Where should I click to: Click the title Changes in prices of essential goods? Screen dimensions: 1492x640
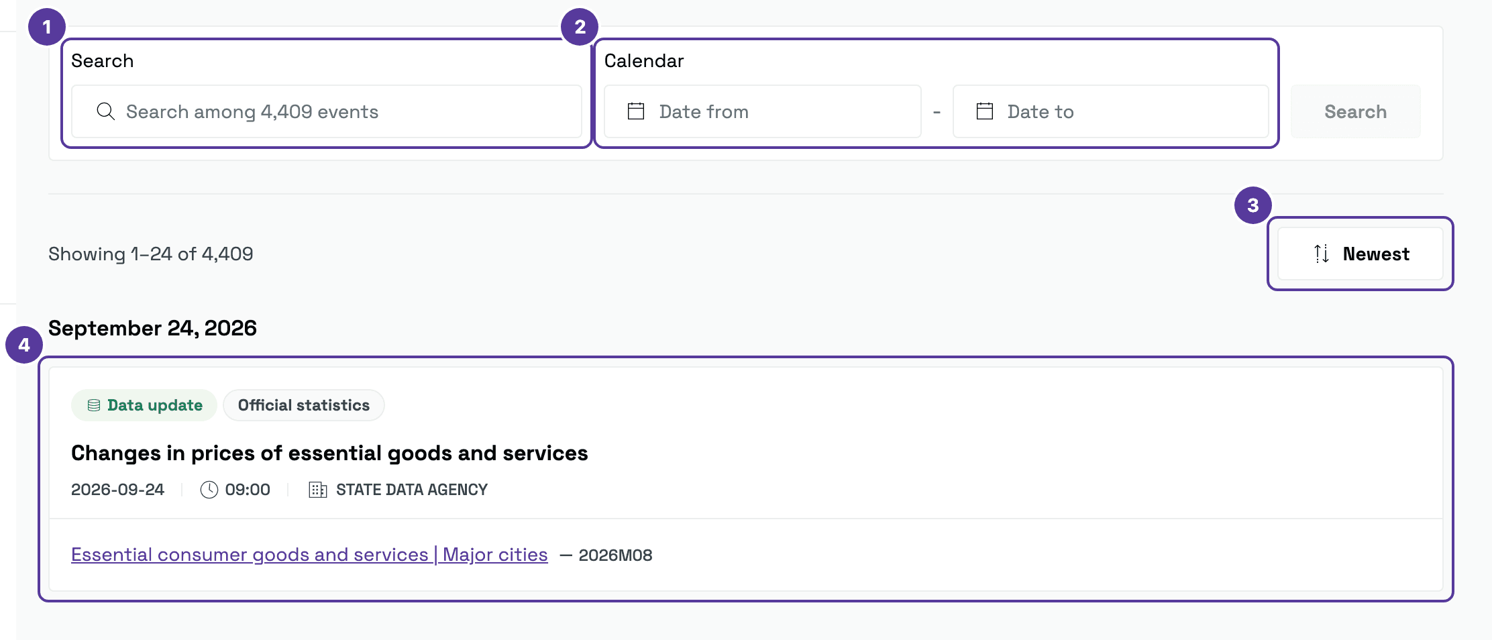click(329, 454)
